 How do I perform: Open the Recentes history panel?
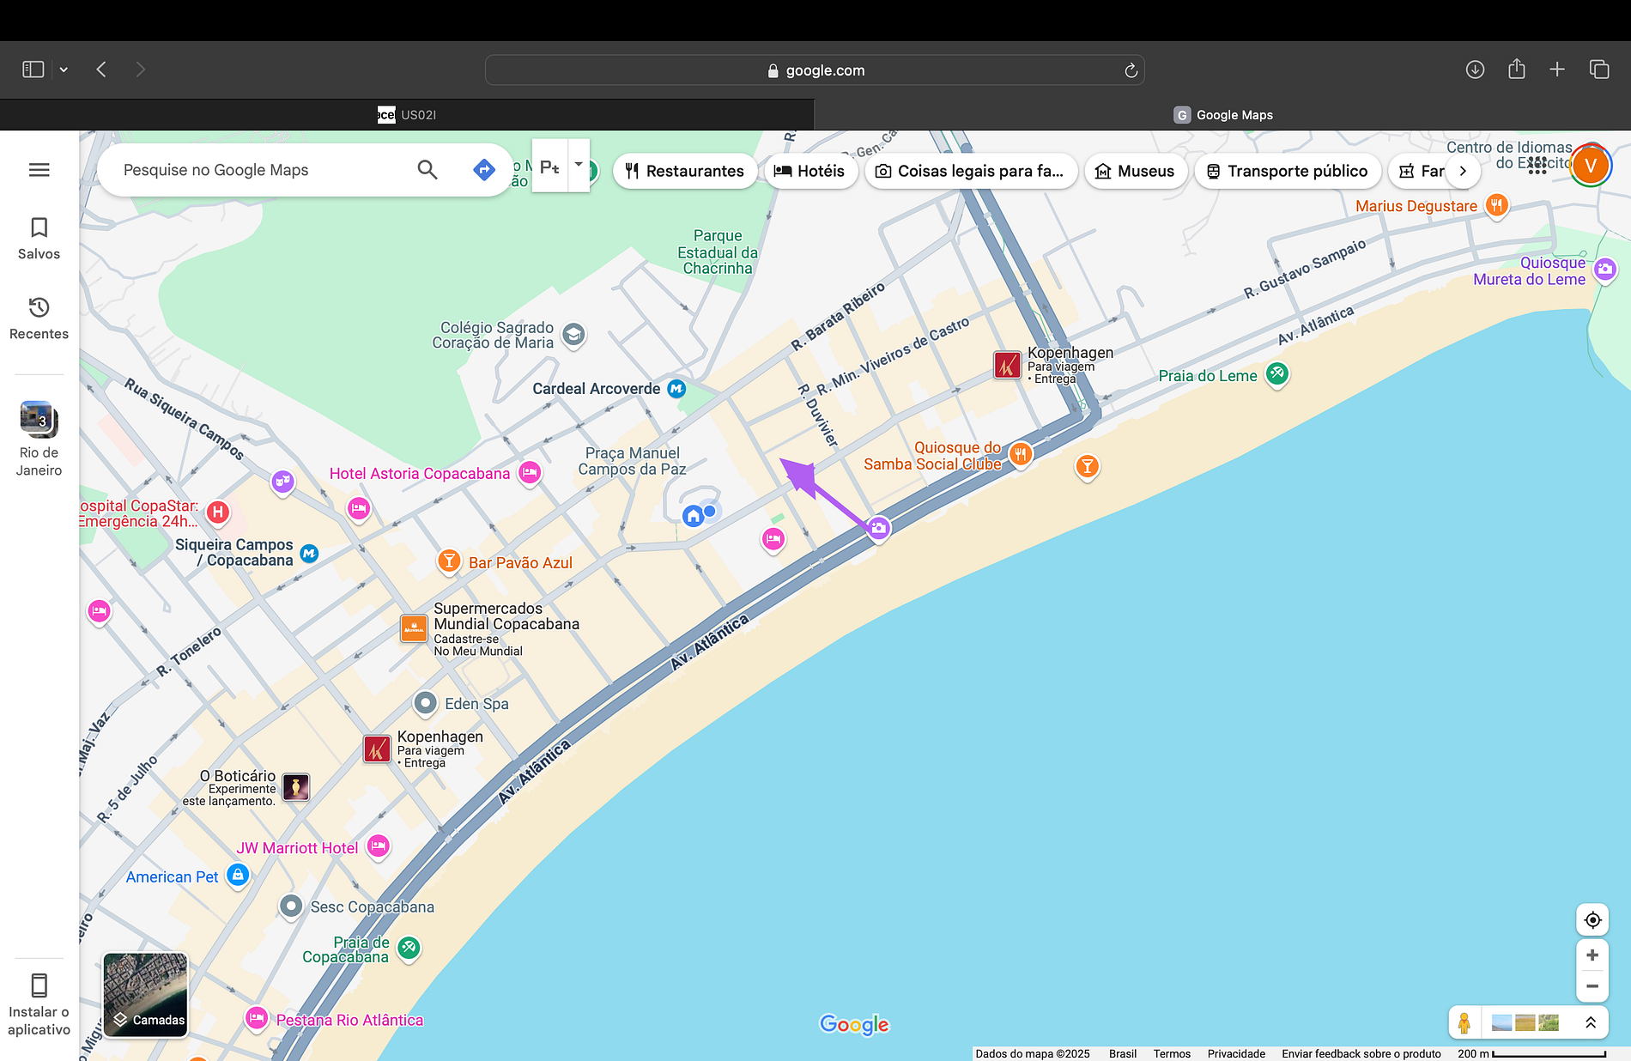39,318
